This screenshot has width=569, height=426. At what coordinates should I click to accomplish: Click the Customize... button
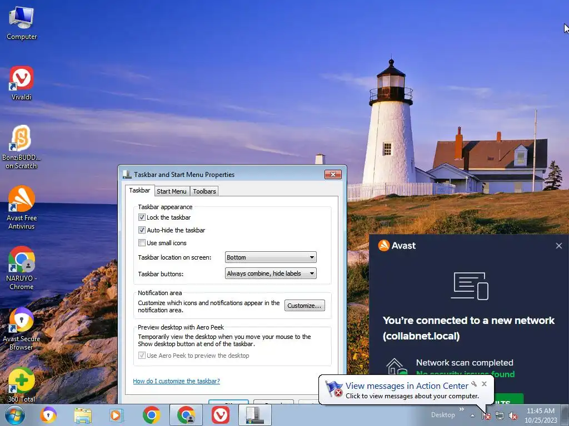[305, 306]
